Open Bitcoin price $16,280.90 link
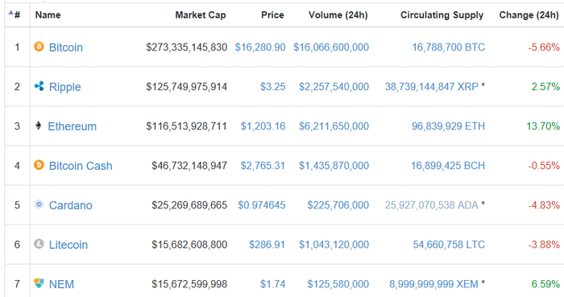The width and height of the screenshot is (564, 297). click(x=260, y=47)
